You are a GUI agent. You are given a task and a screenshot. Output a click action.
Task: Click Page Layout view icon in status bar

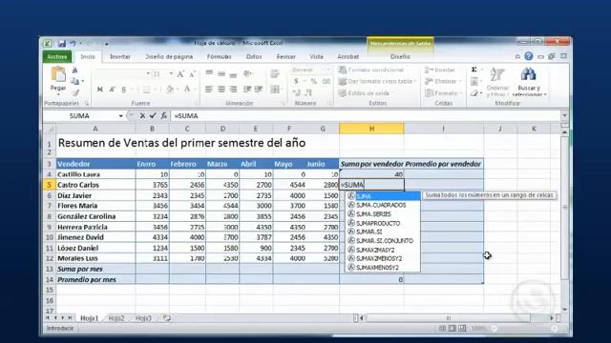coord(452,328)
